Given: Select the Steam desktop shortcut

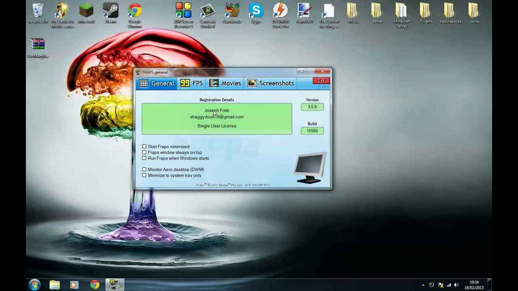Looking at the screenshot, I should pos(110,13).
